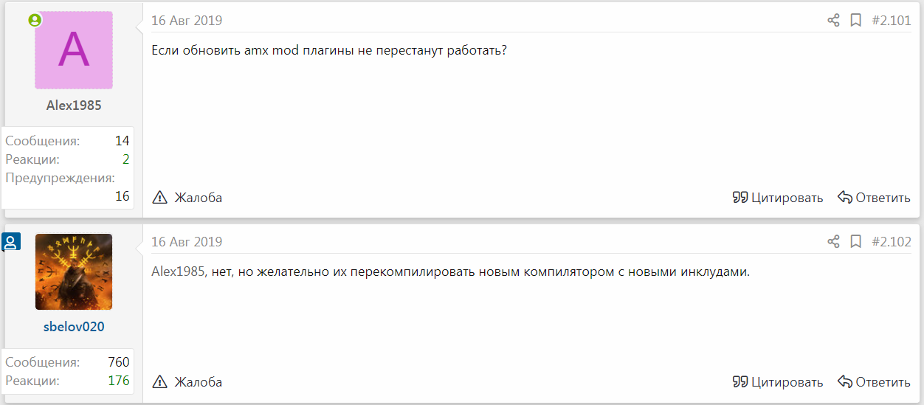Click Alex1985 mention in the reply text
This screenshot has height=405, width=924.
178,271
